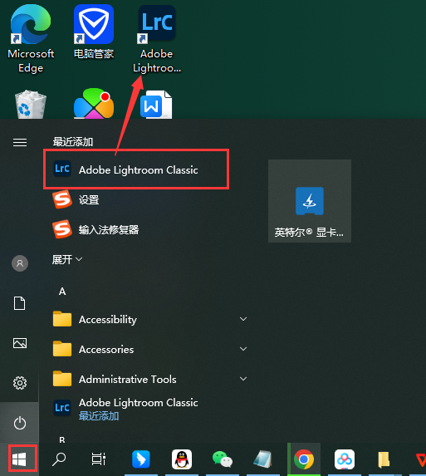The width and height of the screenshot is (426, 476).
Task: Click the 最近添加 label under Lightroom Classic
Action: coord(99,416)
